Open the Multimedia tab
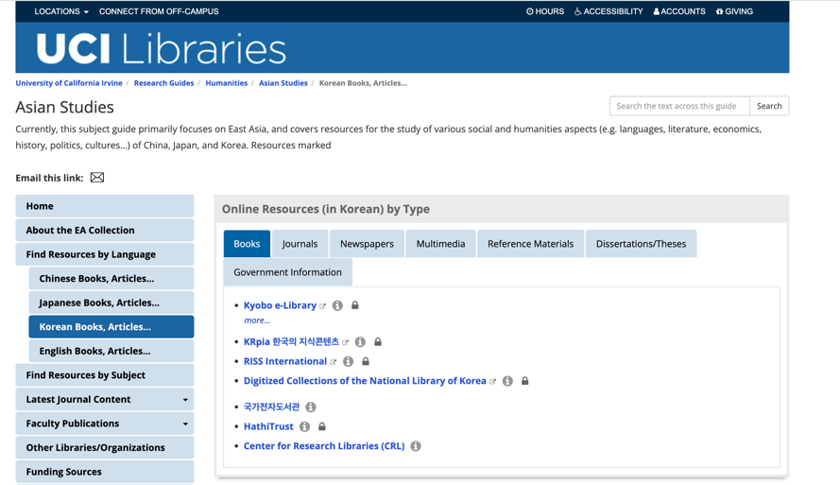This screenshot has width=840, height=485. 441,244
